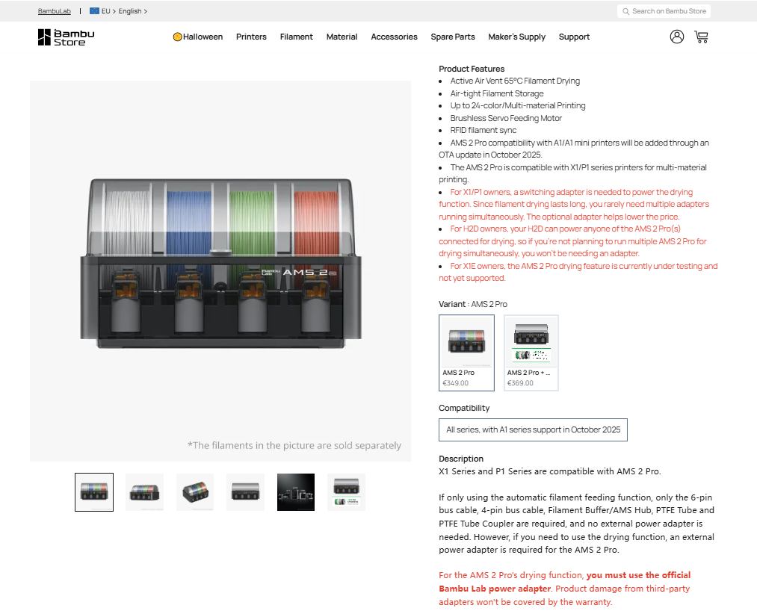Open the BambuLab link in top bar
This screenshot has width=757, height=611.
[54, 11]
